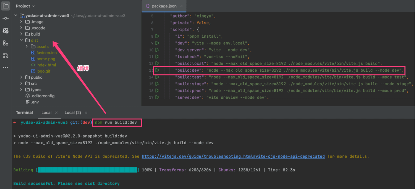Select the .editorconfig file
This screenshot has height=189, width=415.
[x=43, y=96]
